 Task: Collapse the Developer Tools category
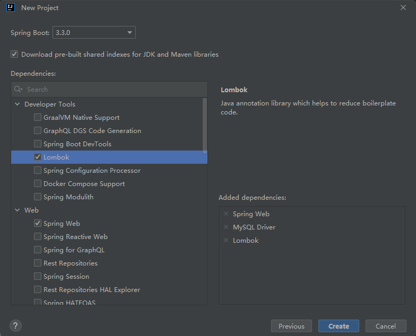[x=18, y=104]
